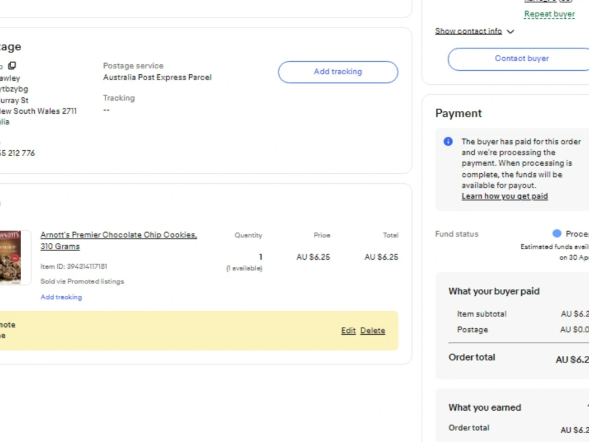
Task: Edit the seller note
Action: click(348, 331)
